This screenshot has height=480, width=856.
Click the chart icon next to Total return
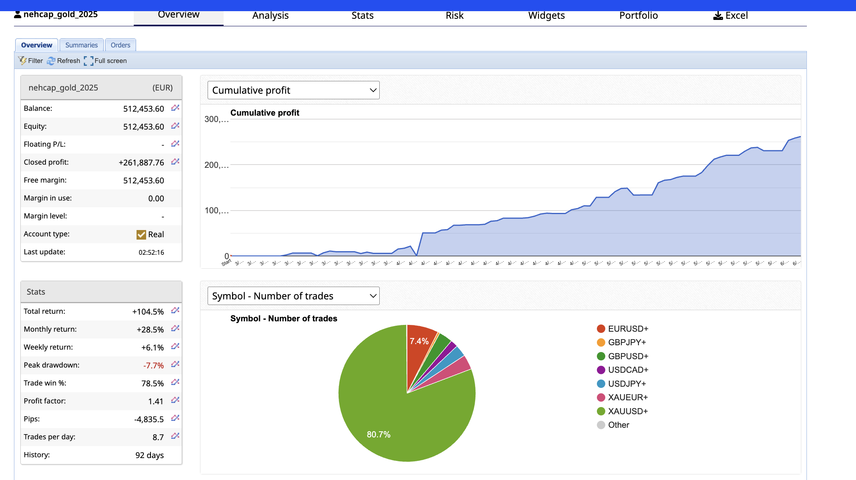[175, 311]
